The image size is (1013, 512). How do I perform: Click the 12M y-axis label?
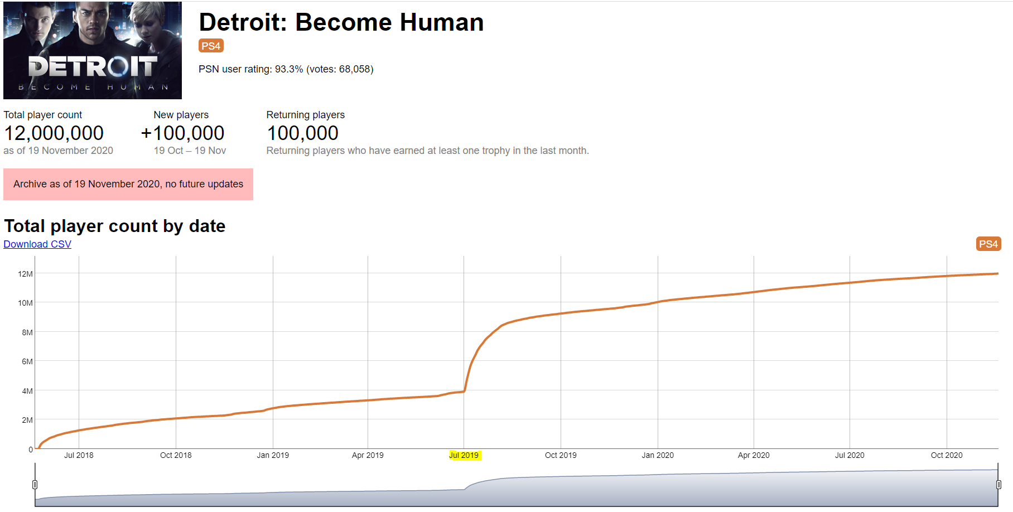pyautogui.click(x=26, y=274)
